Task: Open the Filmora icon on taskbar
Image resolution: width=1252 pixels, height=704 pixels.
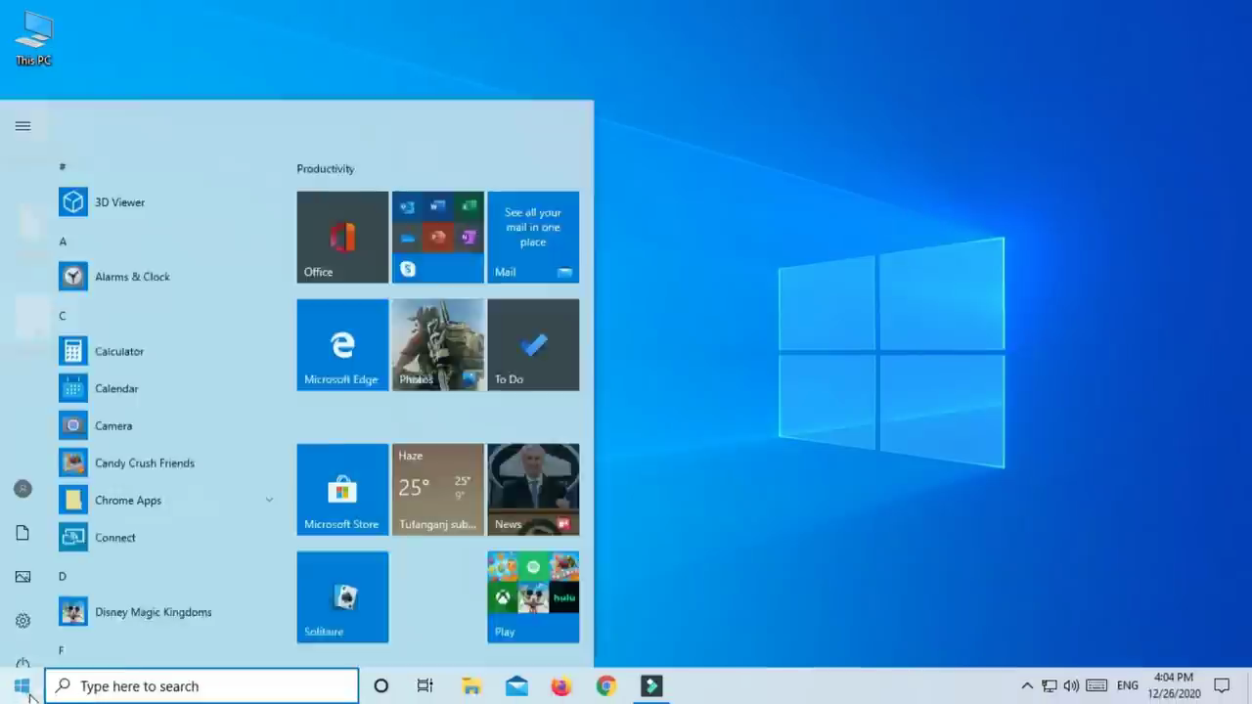Action: [x=651, y=686]
